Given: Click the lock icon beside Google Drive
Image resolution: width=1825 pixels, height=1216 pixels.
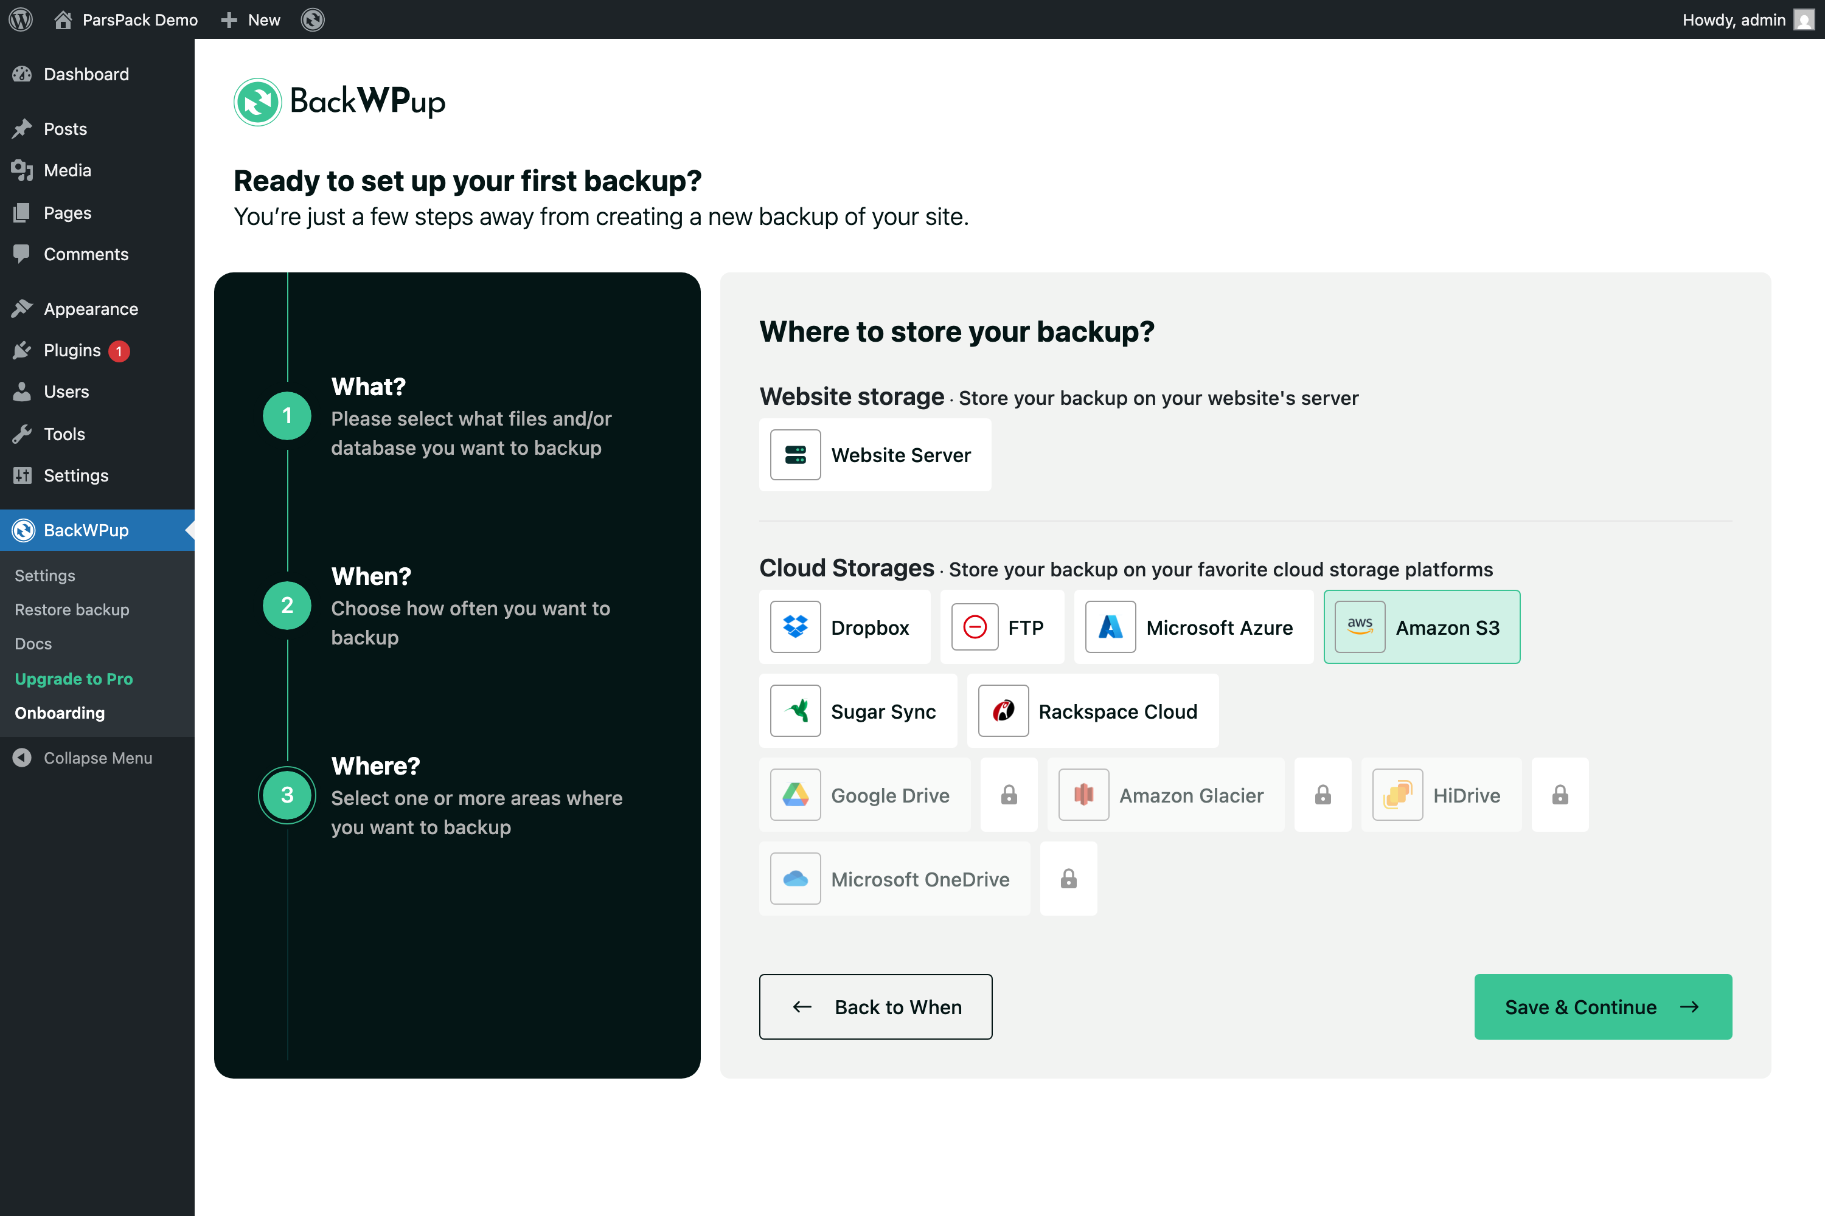Looking at the screenshot, I should 1009,795.
